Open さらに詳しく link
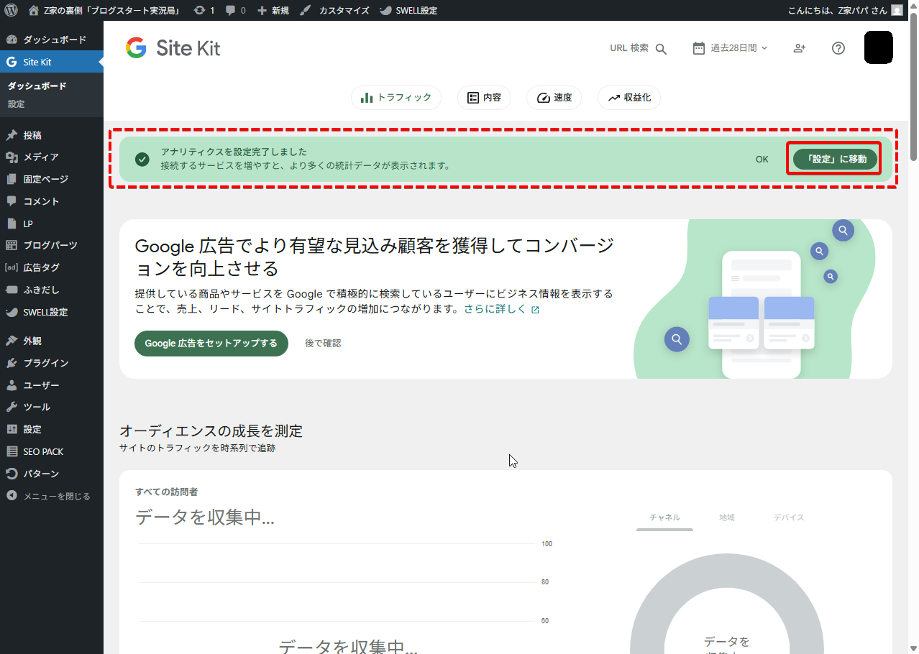 (x=501, y=309)
